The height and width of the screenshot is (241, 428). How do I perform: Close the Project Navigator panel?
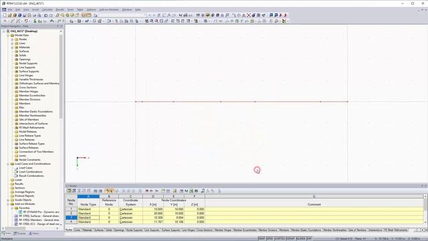(62, 26)
